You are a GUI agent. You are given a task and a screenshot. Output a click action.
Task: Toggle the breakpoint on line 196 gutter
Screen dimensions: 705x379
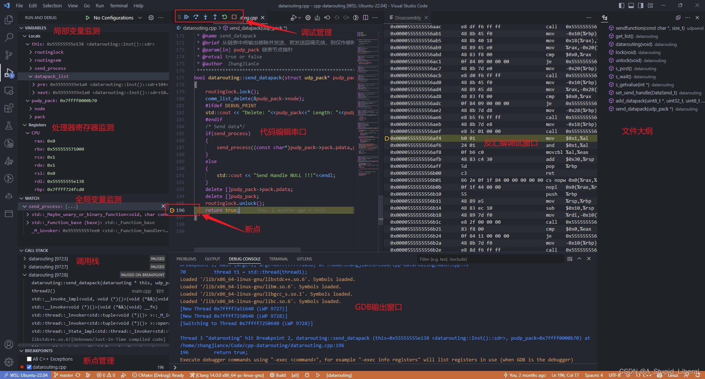pyautogui.click(x=172, y=210)
